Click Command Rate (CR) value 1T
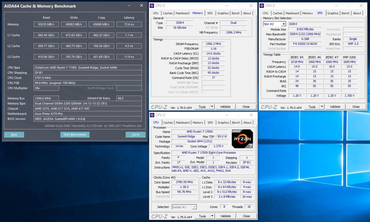 tap(213, 78)
